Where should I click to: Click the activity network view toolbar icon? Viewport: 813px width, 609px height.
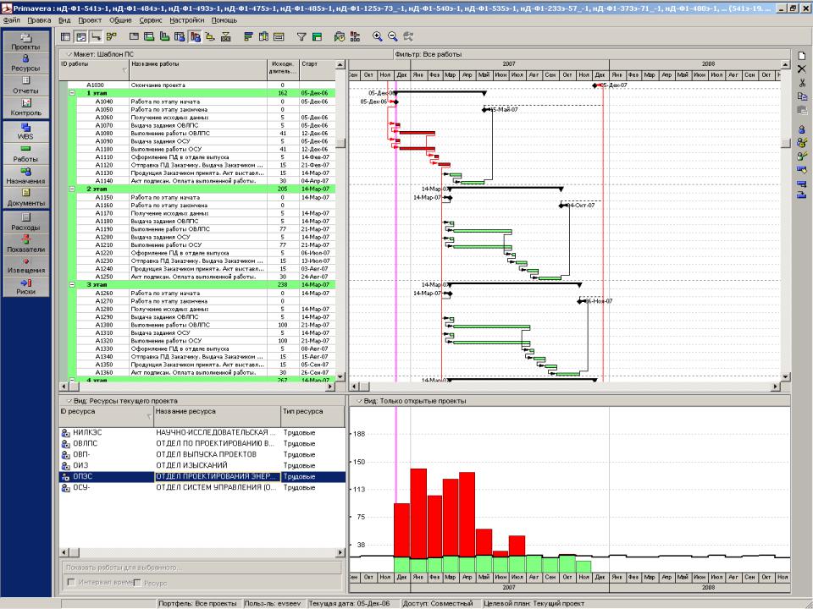point(112,36)
